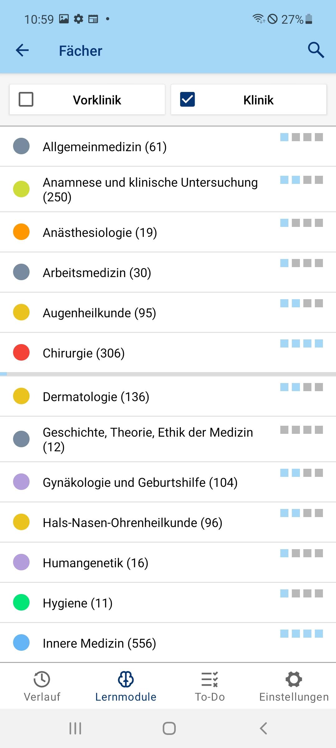Open the search magnifier icon
The image size is (336, 748).
click(316, 50)
